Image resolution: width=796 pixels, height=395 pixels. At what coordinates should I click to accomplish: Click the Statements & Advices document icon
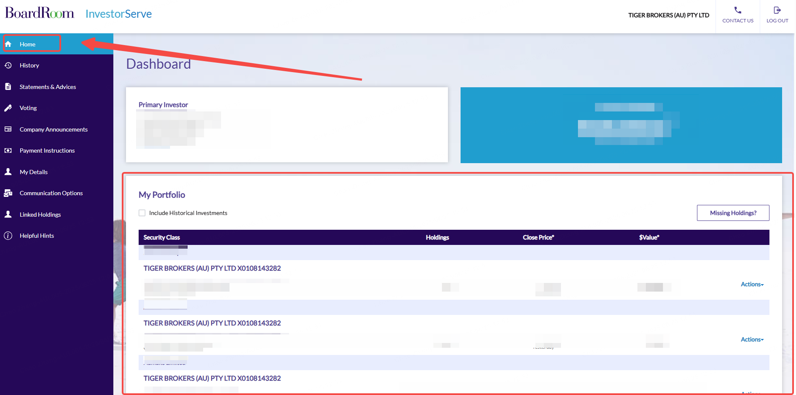click(x=8, y=86)
